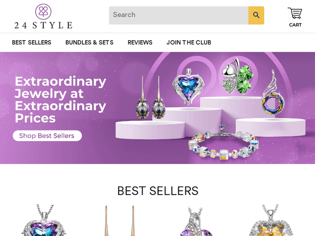Viewport: 315px width, 236px height.
Task: Open the shopping cart icon
Action: click(x=295, y=13)
